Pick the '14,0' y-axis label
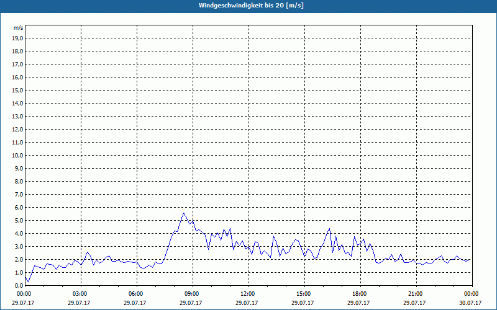This screenshot has width=497, height=310. pos(17,103)
